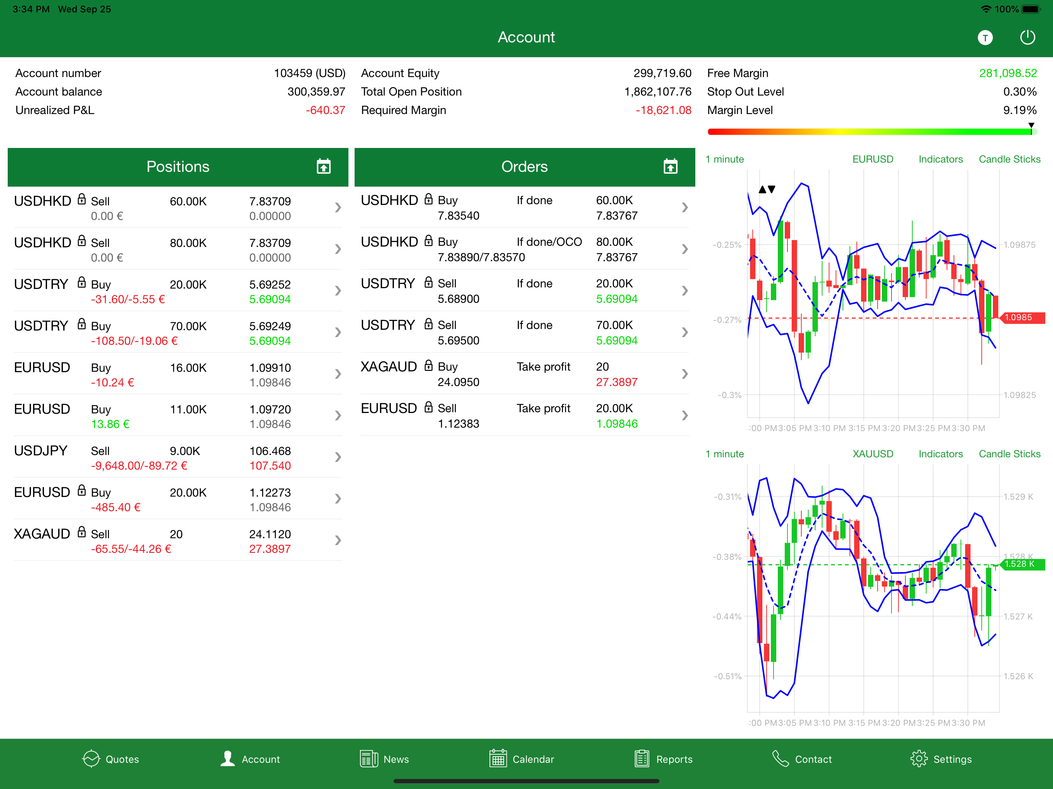
Task: Open the Reports tab
Action: (x=663, y=759)
